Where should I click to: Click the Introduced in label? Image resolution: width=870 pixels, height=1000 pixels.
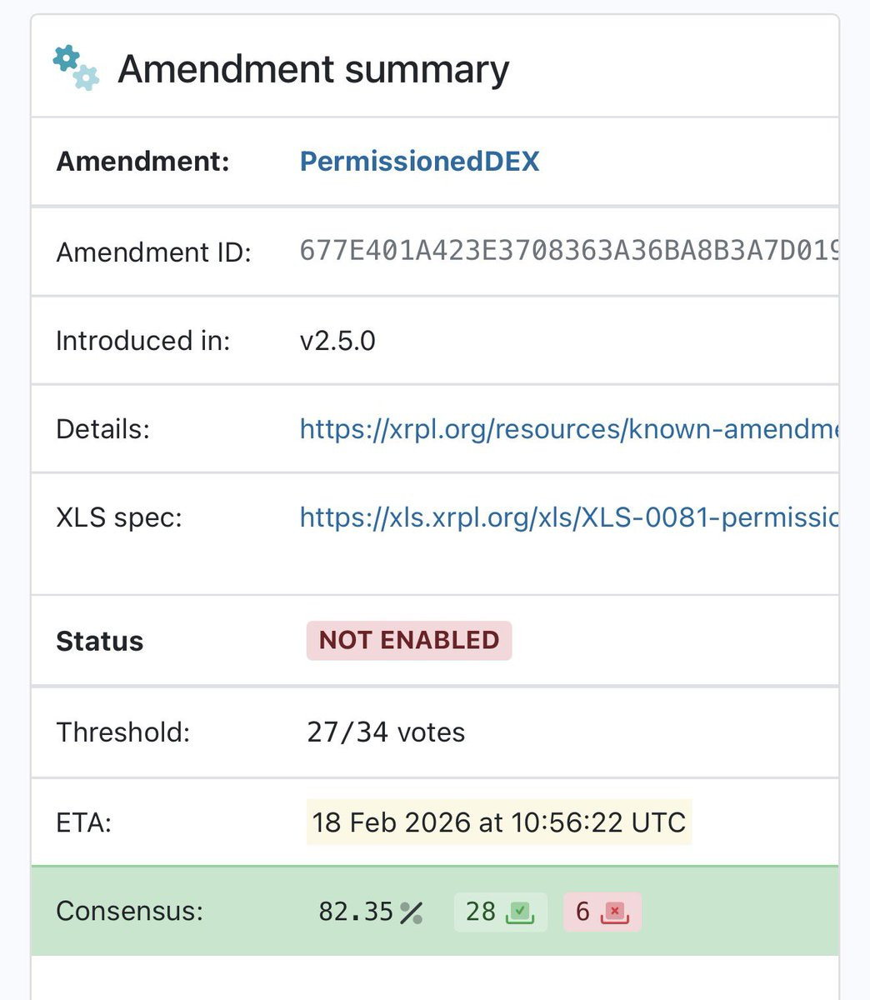pos(142,341)
